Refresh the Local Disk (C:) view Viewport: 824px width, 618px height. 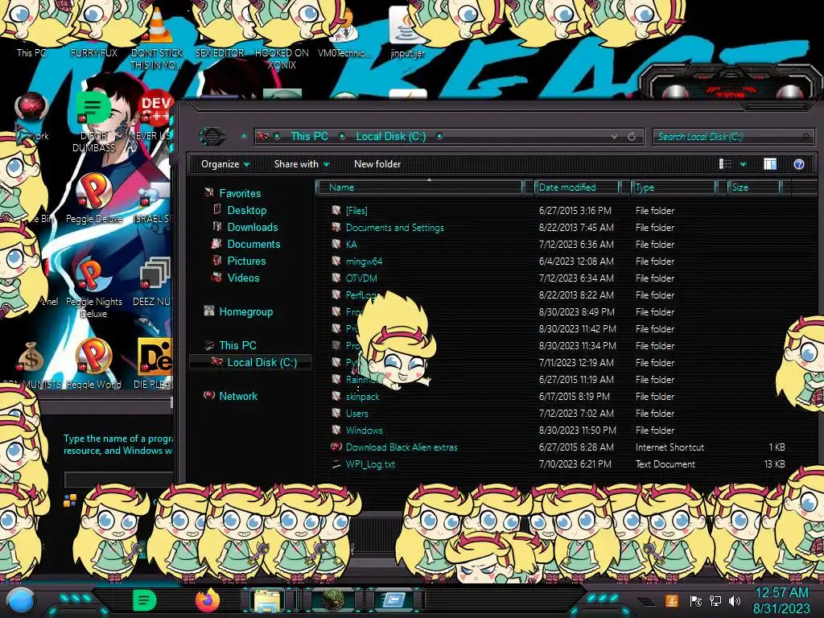click(x=632, y=137)
